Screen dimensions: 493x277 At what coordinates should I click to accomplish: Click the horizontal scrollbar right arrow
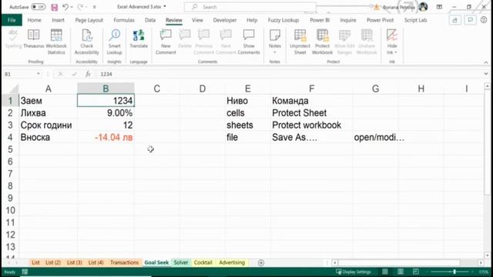(481, 262)
